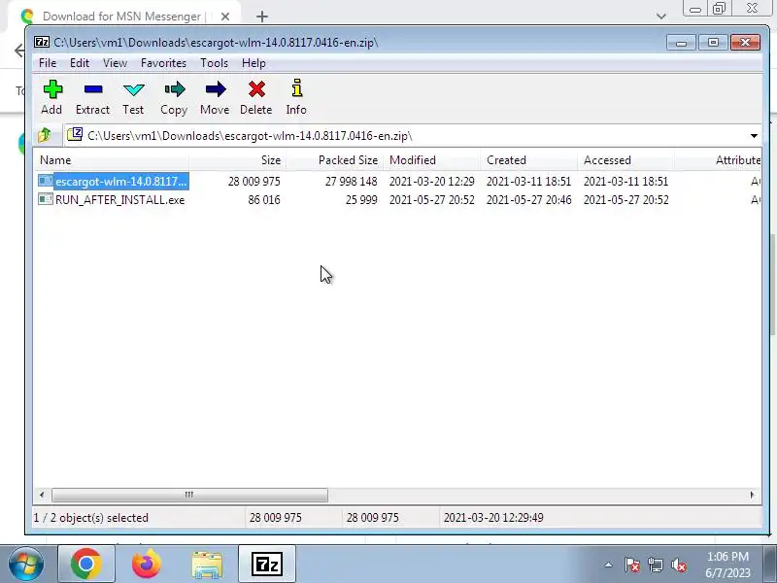Open the Favorites menu
This screenshot has width=777, height=583.
163,63
